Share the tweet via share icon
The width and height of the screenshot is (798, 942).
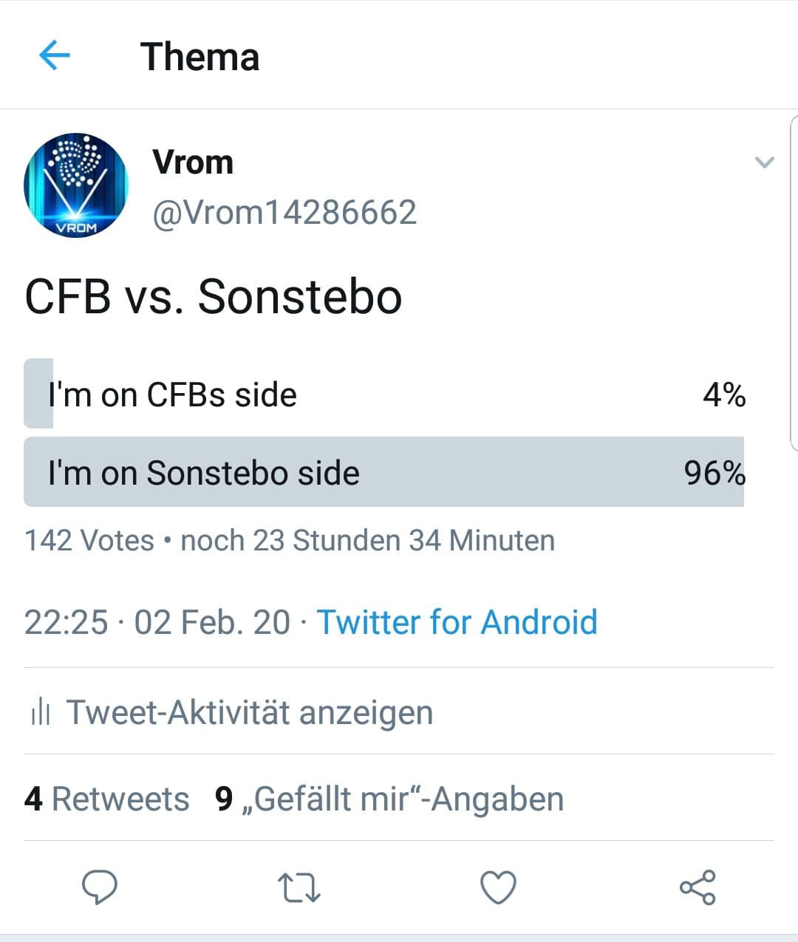(x=698, y=887)
